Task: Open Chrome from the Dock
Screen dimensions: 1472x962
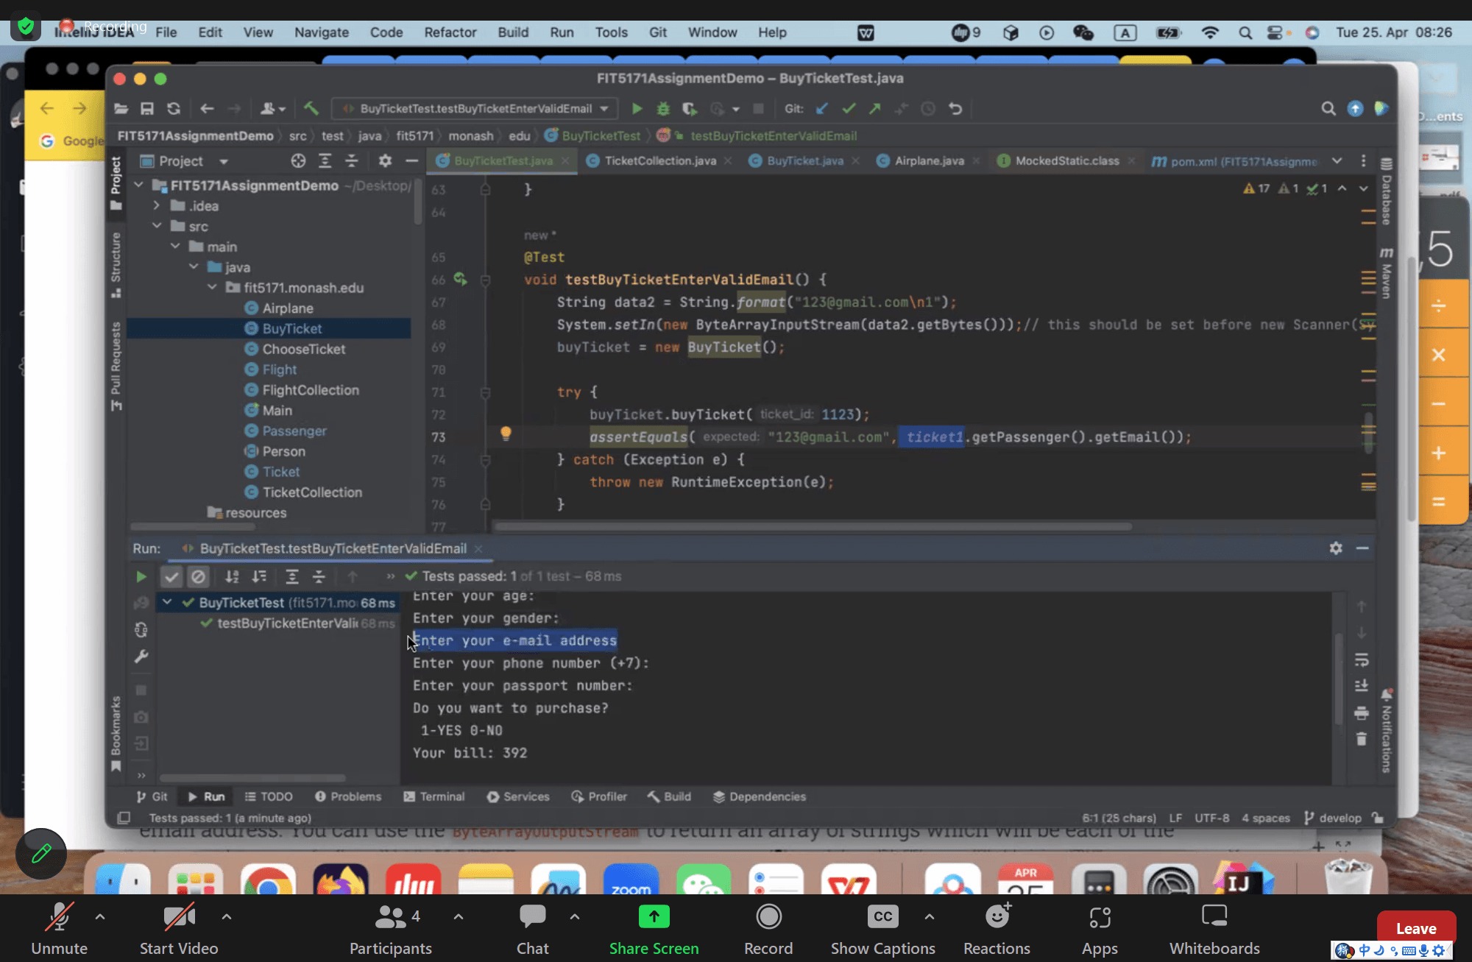Action: (x=268, y=881)
